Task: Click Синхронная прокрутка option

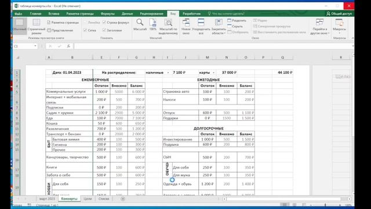Action: pos(272,26)
